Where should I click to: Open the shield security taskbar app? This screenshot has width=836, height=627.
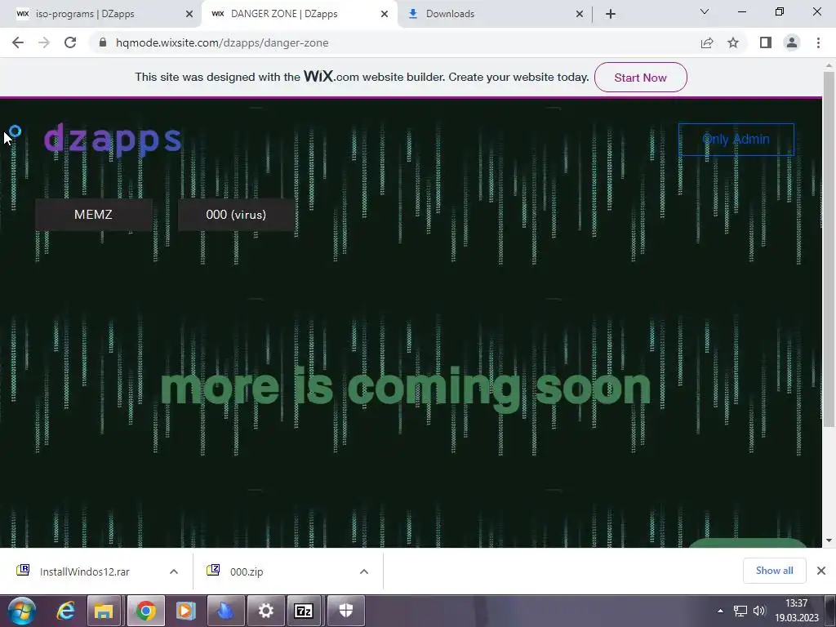click(x=345, y=611)
